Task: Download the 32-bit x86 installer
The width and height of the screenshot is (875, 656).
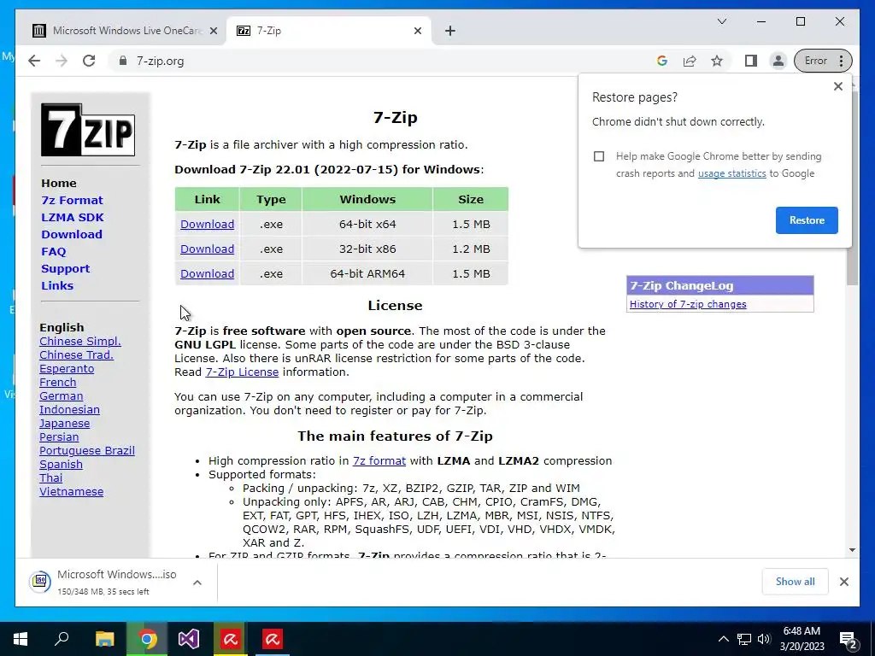Action: pos(207,249)
